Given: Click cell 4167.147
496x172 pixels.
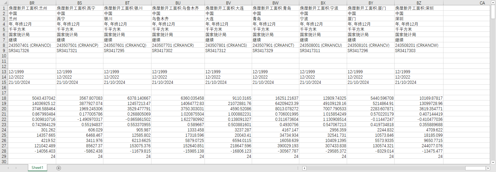Looking at the screenshot, I should [x=276, y=130].
